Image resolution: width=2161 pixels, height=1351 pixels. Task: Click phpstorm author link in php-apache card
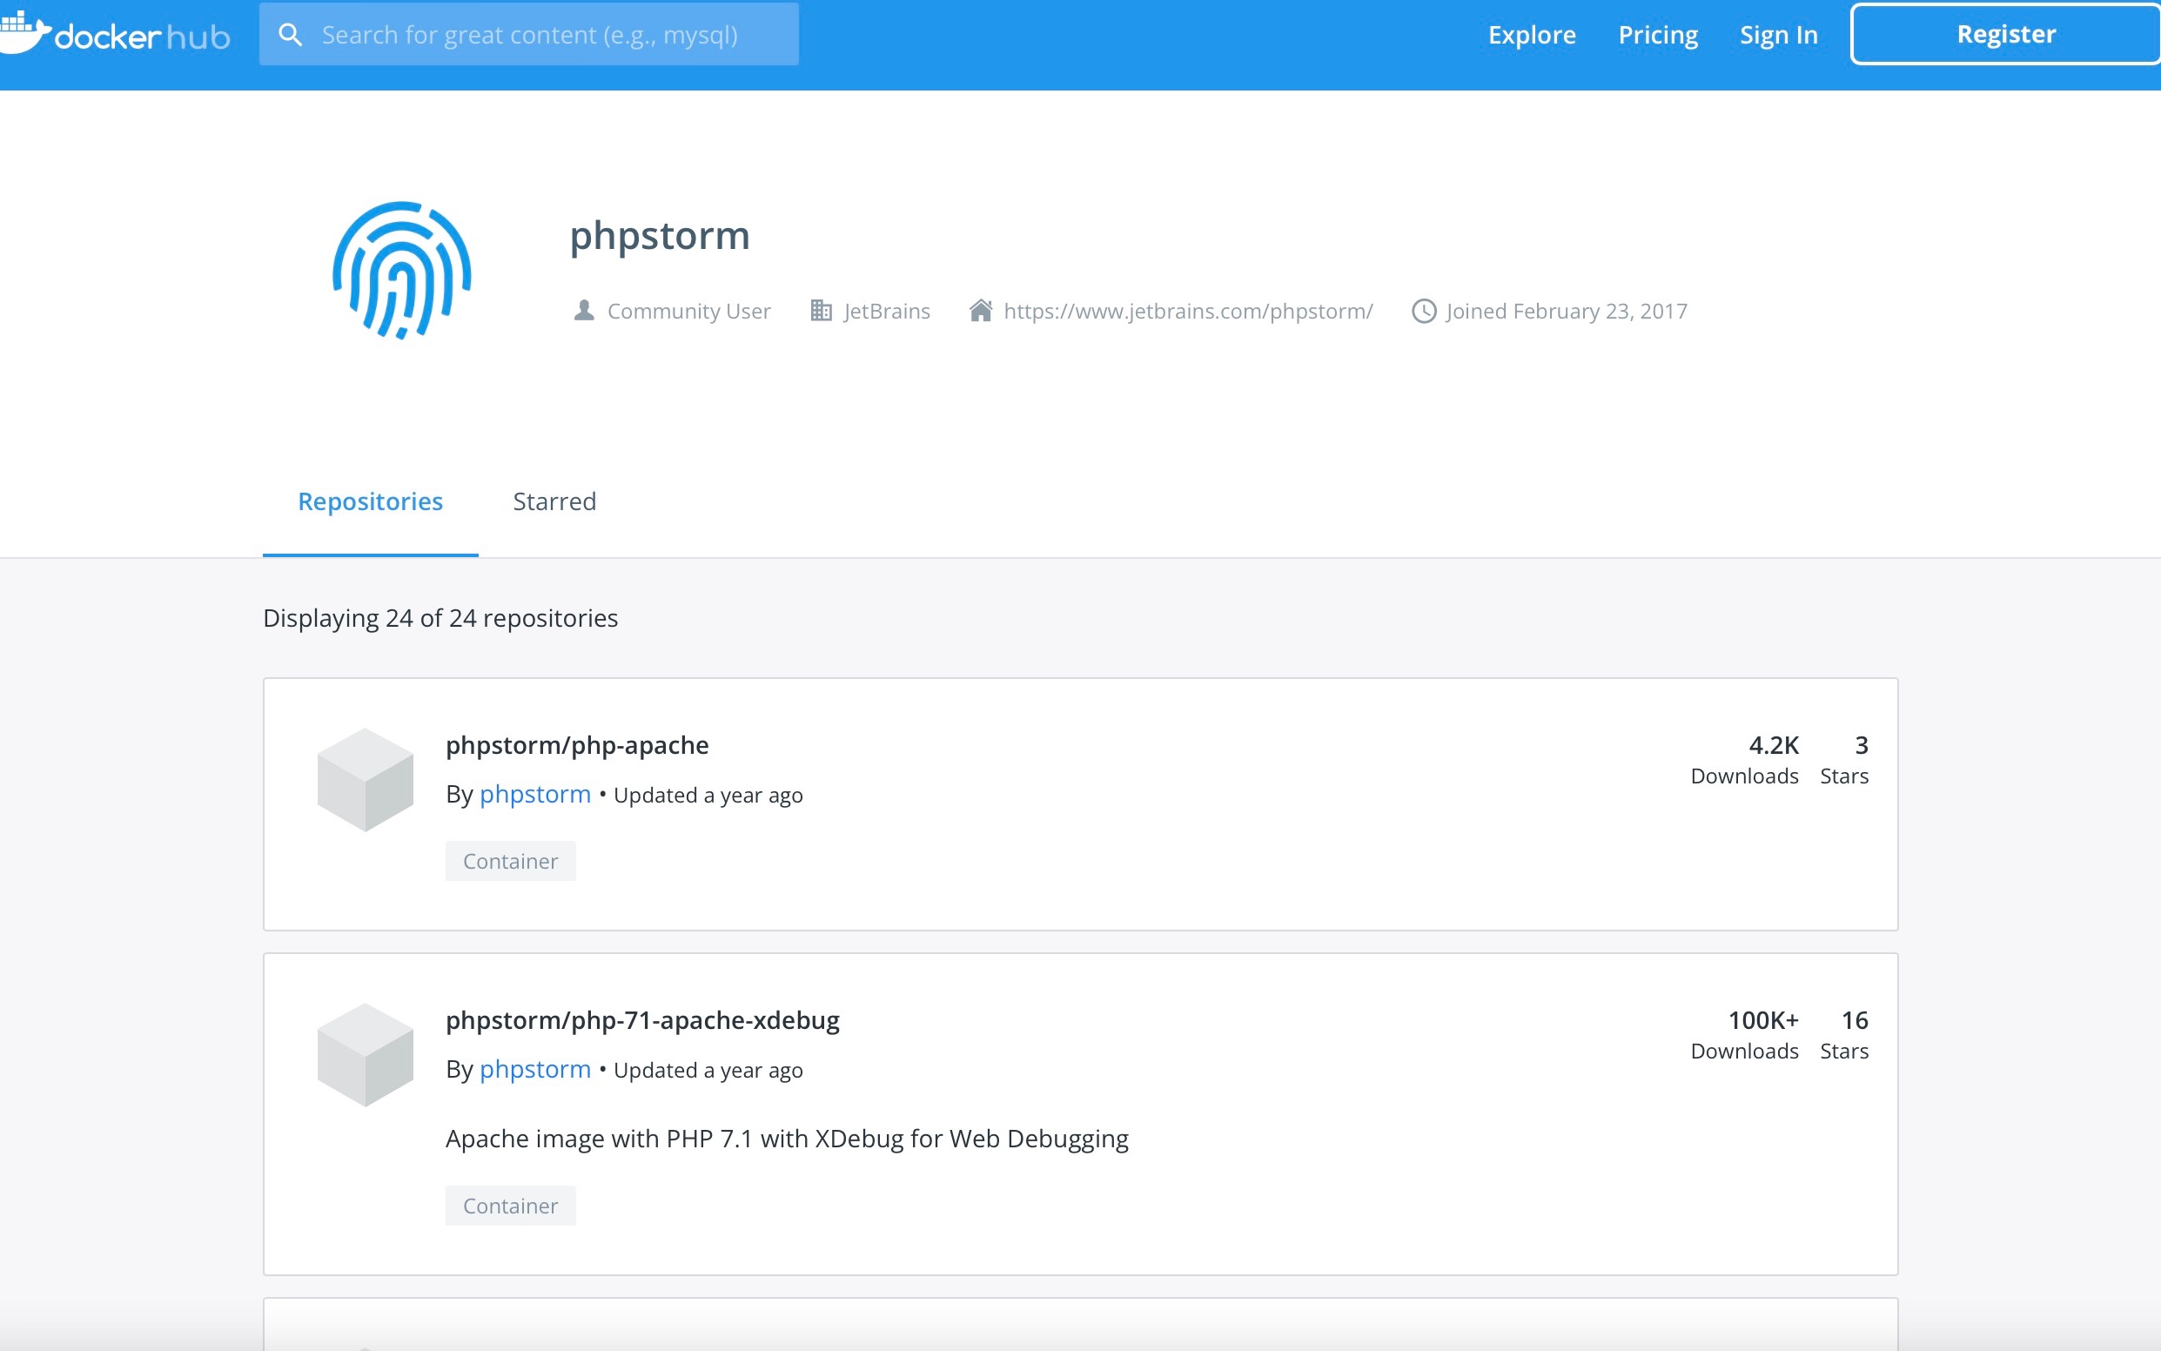(x=534, y=795)
